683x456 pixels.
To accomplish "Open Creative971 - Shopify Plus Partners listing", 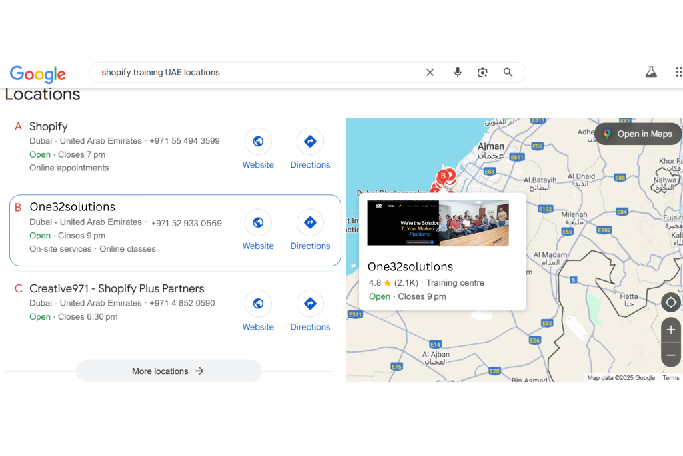I will 117,288.
